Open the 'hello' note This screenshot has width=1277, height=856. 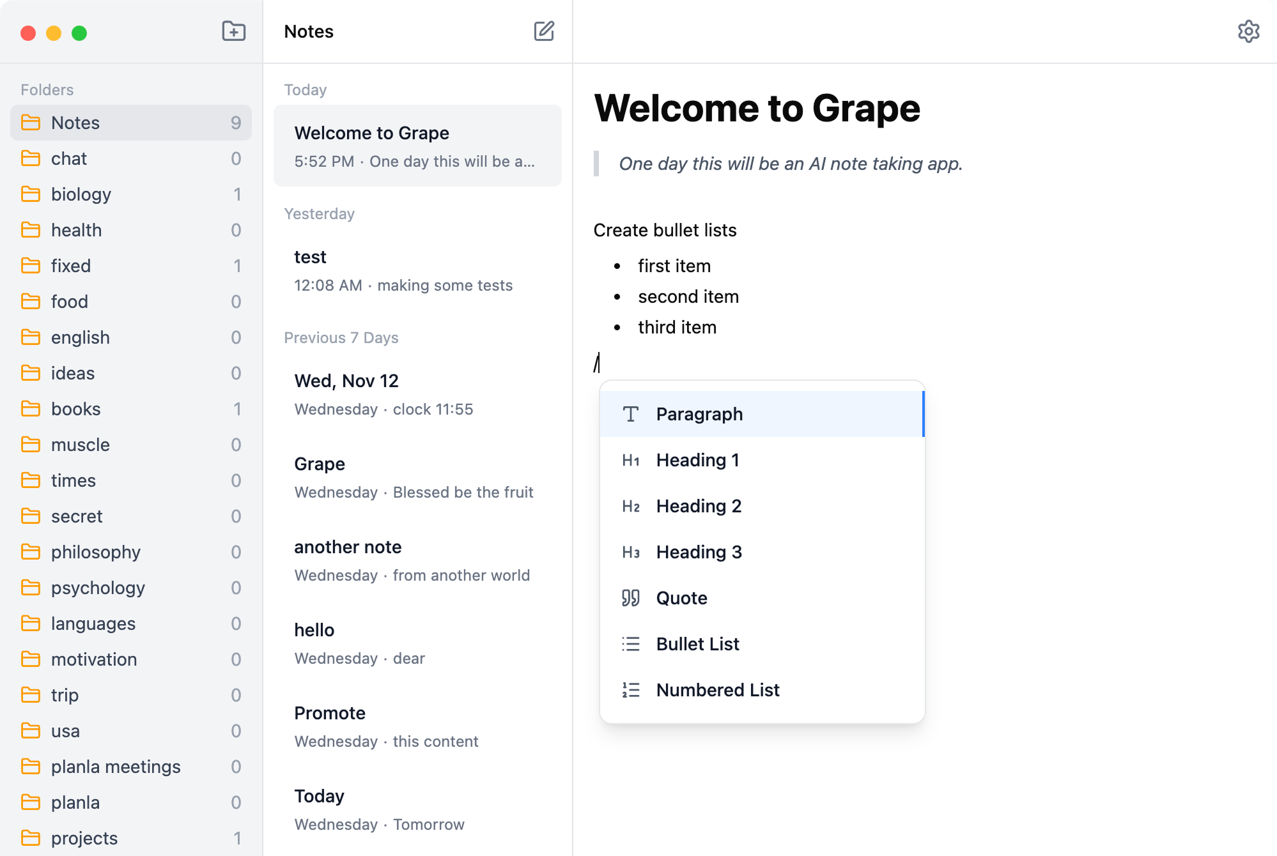[417, 643]
